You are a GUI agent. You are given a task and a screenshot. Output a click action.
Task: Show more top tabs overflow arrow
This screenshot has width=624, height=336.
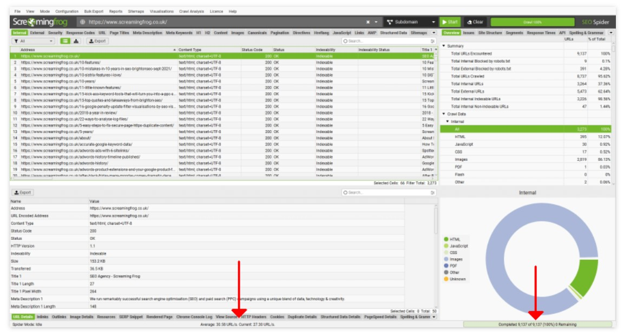click(x=434, y=32)
